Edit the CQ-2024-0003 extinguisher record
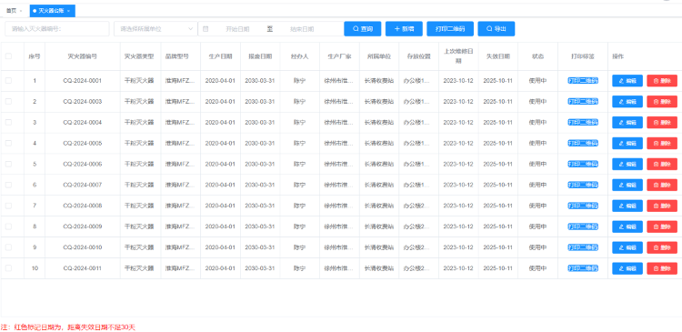This screenshot has height=332, width=682. click(627, 102)
